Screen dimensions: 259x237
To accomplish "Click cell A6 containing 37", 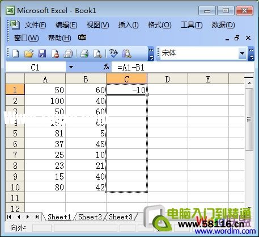I will (x=45, y=144).
